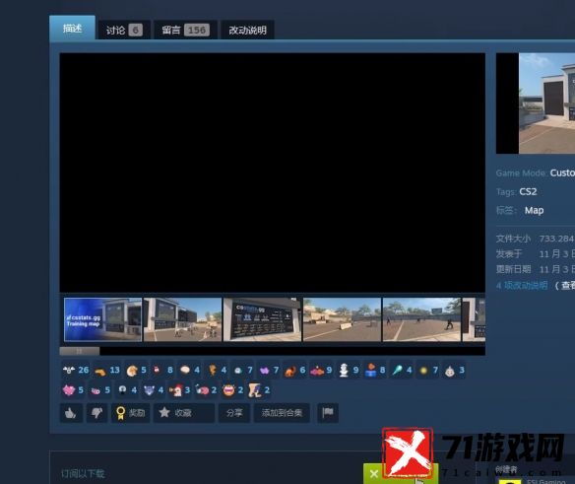
Task: Switch to the 讨论 discussions tab
Action: (124, 30)
